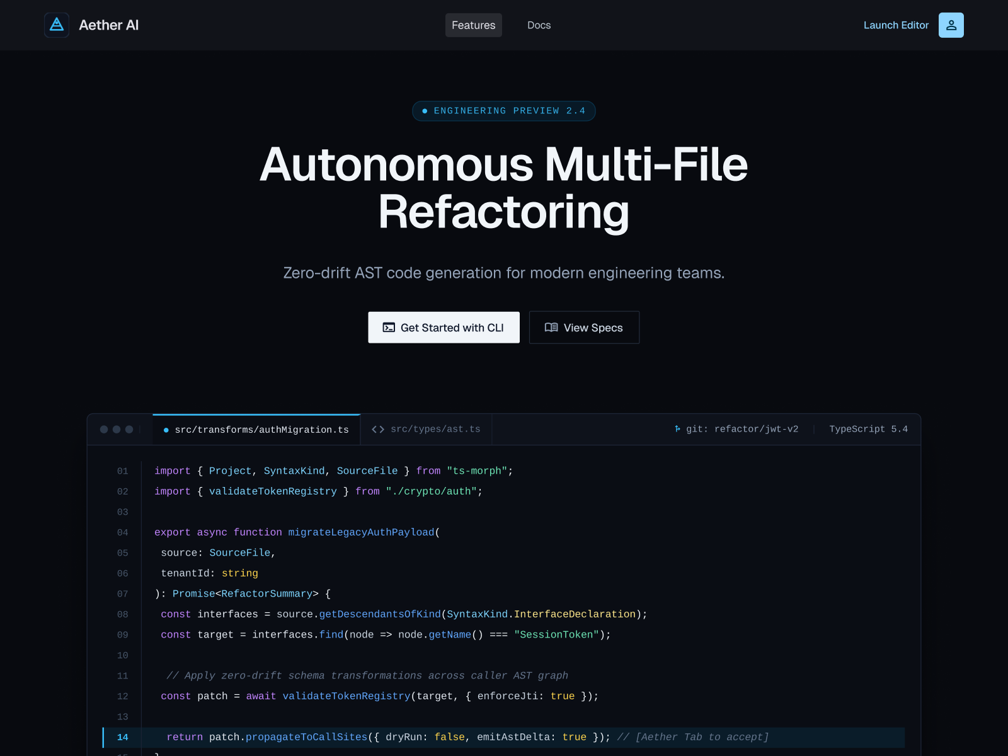This screenshot has width=1008, height=756.
Task: Click the Aether AI brand name
Action: tap(108, 25)
